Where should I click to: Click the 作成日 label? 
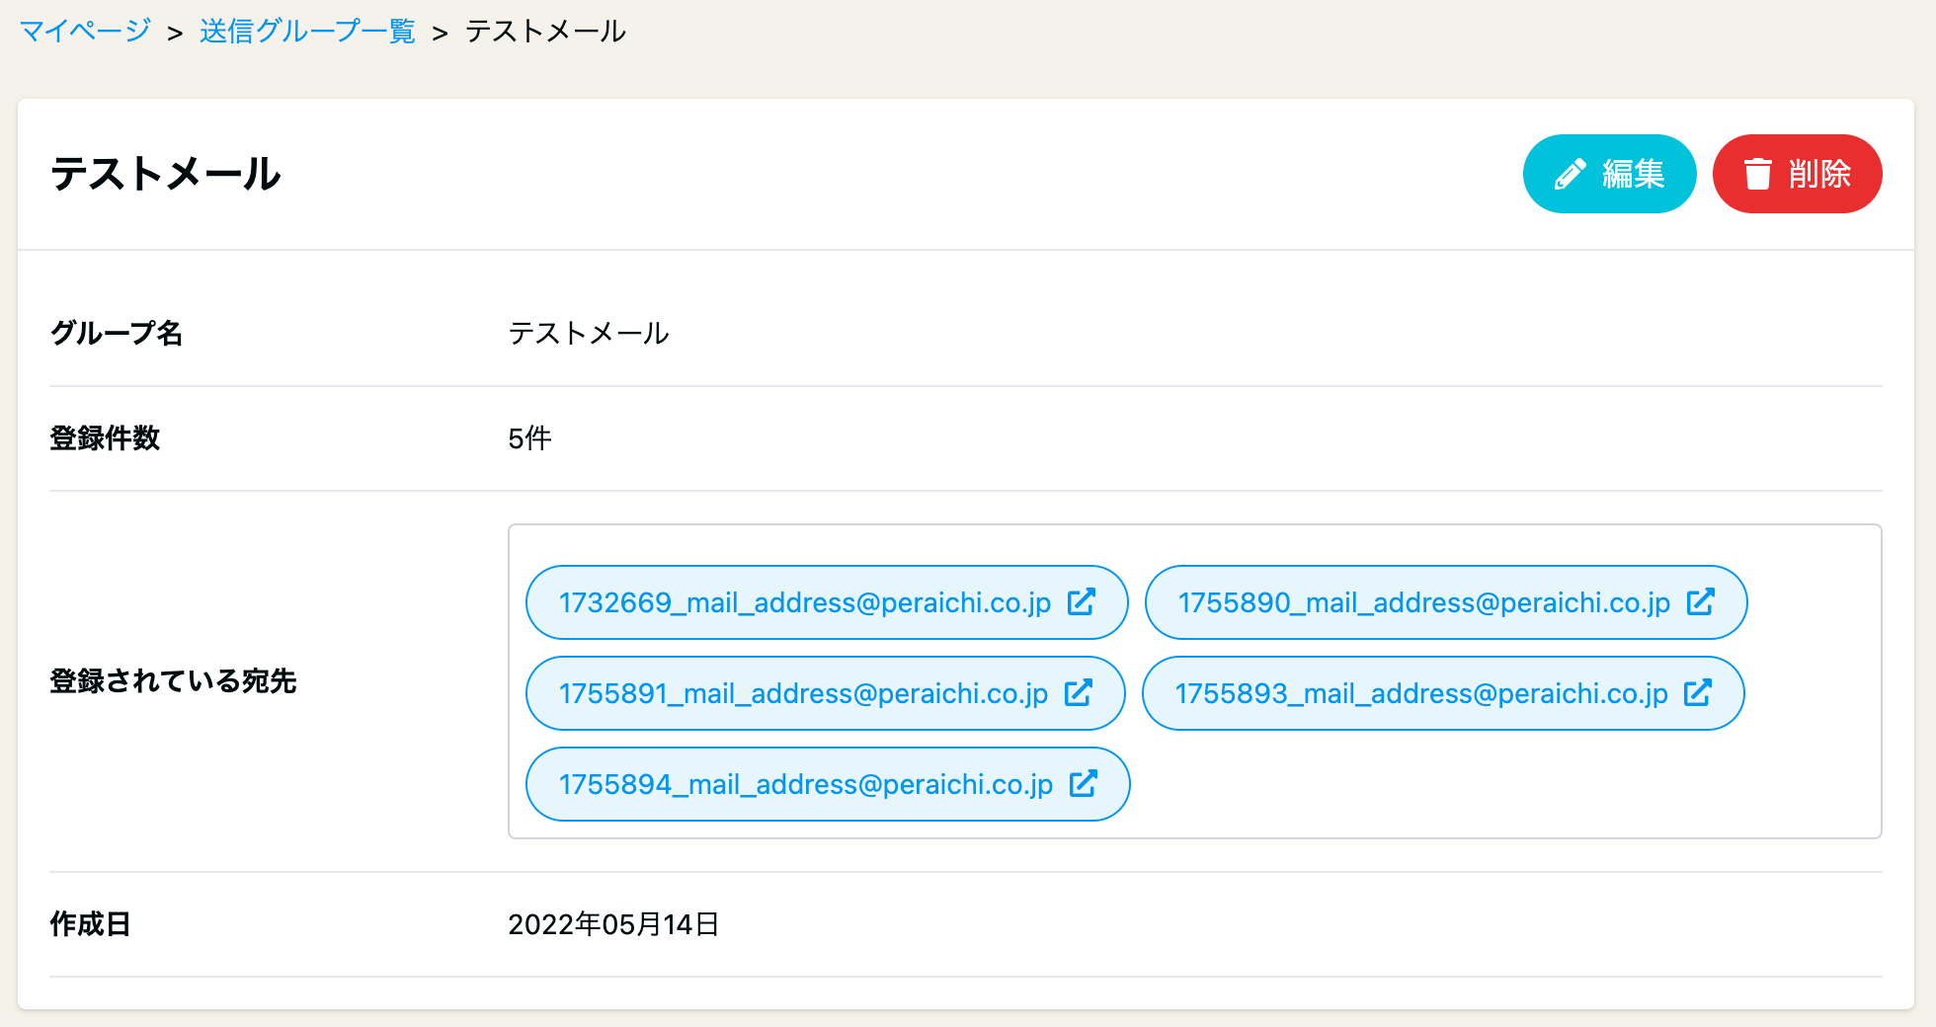click(x=90, y=924)
